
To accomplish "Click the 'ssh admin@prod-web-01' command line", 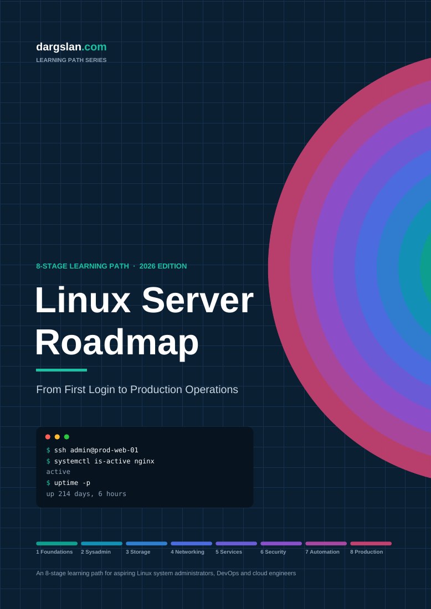I will pos(92,450).
